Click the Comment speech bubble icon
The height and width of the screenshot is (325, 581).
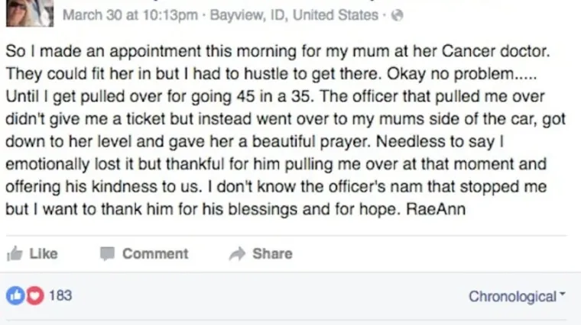coord(107,253)
